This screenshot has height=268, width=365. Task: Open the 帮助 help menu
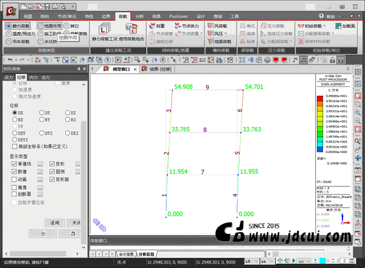[x=330, y=16]
